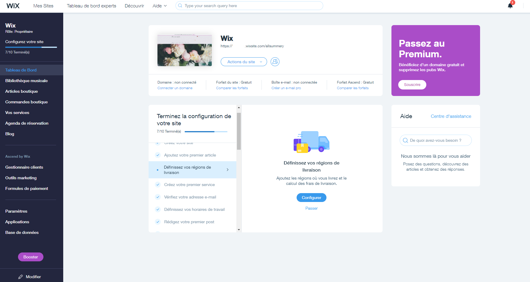Open Articles boutique from the sidebar
The height and width of the screenshot is (282, 530).
click(21, 91)
